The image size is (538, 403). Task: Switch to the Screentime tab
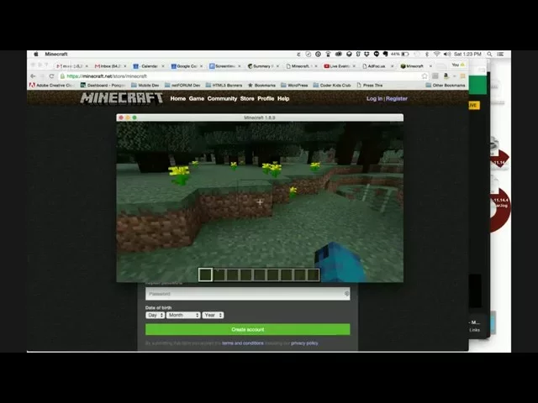[224, 65]
